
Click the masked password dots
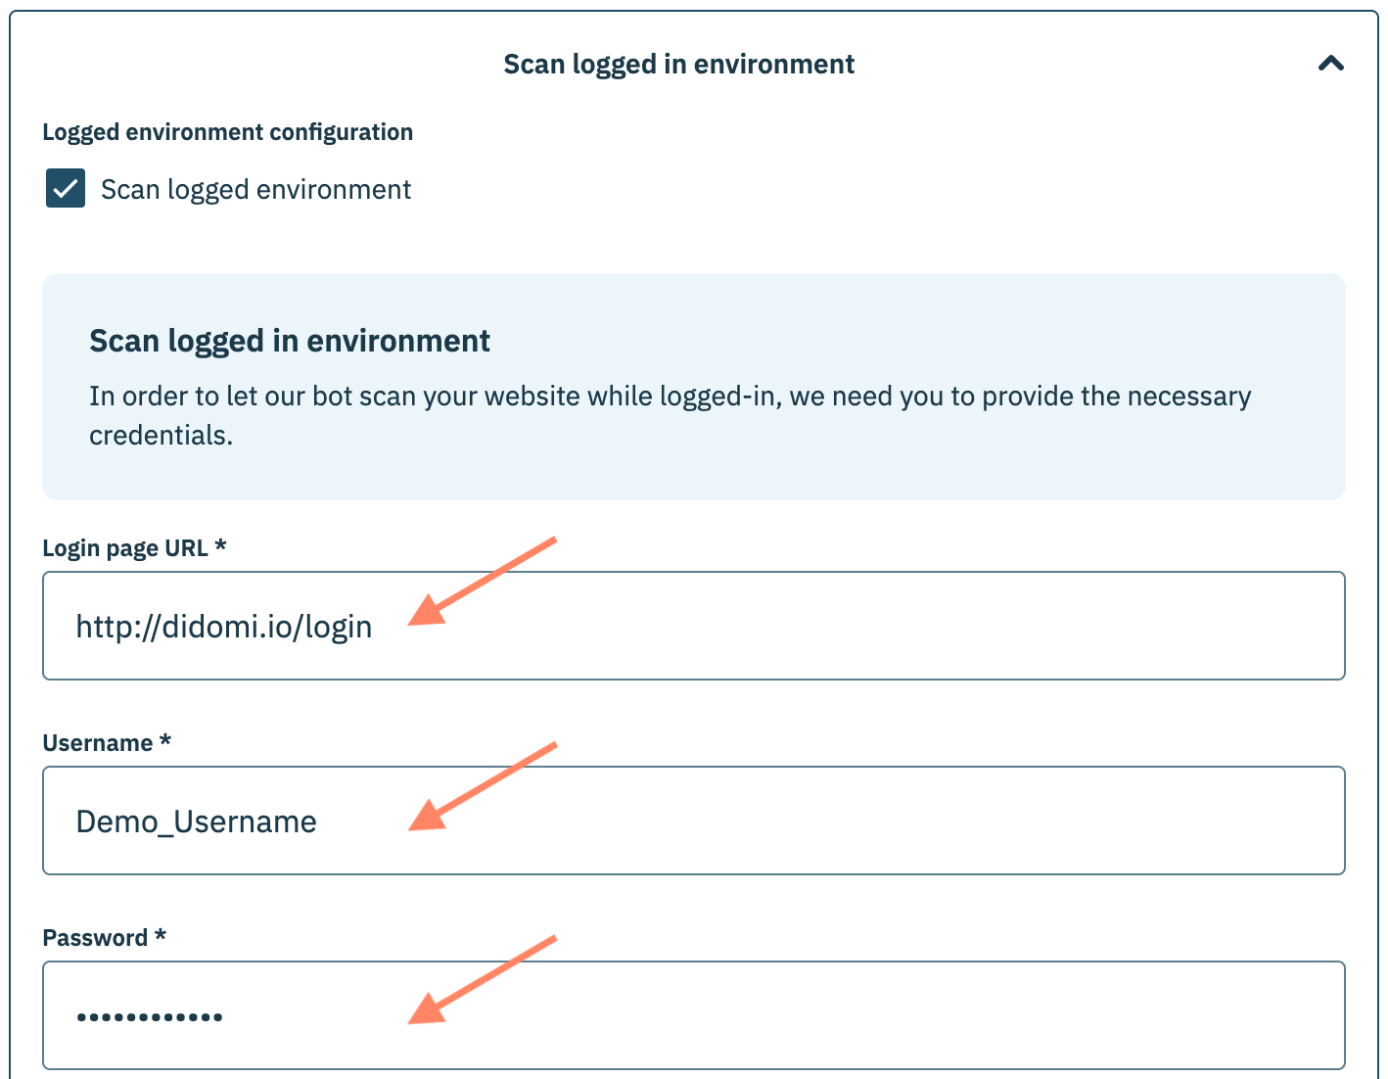pyautogui.click(x=150, y=1017)
